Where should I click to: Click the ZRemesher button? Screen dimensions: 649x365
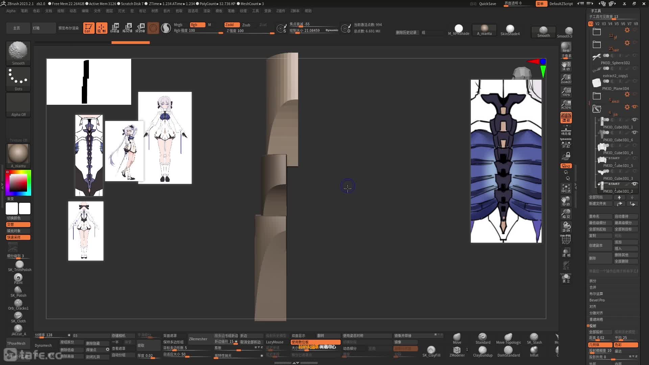click(x=198, y=339)
